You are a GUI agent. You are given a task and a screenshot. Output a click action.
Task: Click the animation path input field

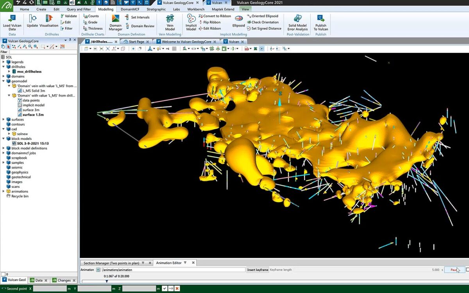[x=173, y=270]
